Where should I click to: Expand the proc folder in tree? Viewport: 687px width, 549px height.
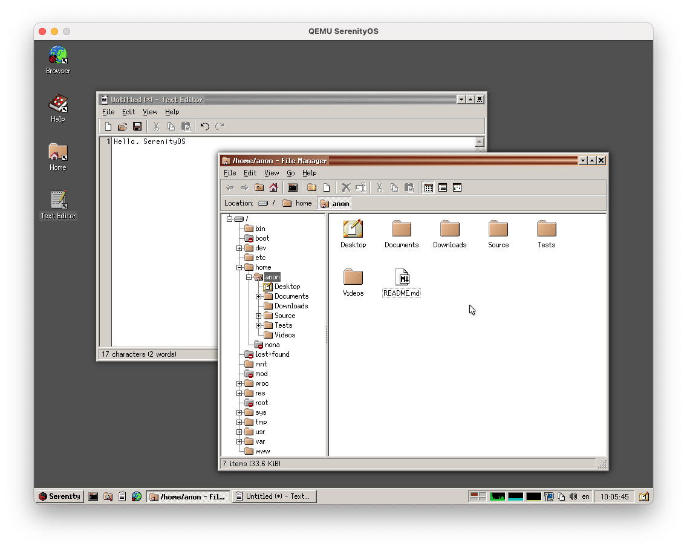[x=239, y=383]
